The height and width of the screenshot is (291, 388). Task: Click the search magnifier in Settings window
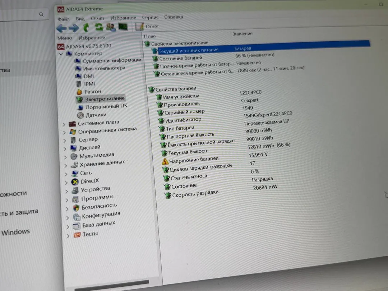[x=41, y=14]
